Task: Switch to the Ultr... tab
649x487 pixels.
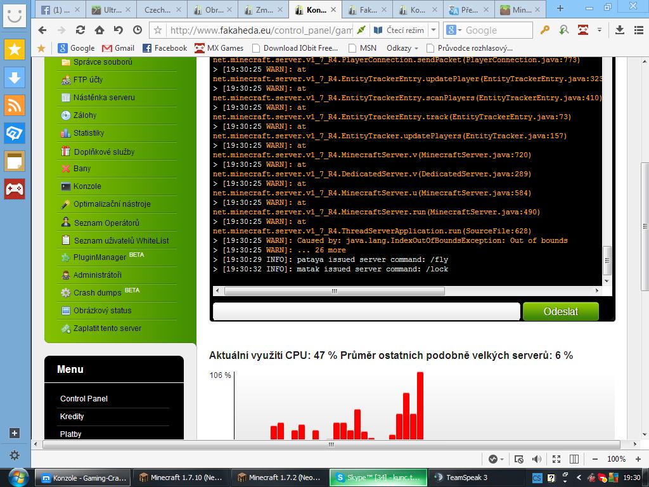Action: [111, 10]
